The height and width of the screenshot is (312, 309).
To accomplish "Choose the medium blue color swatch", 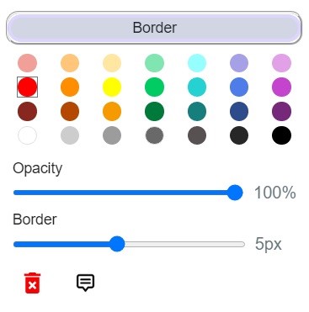I will 239,87.
